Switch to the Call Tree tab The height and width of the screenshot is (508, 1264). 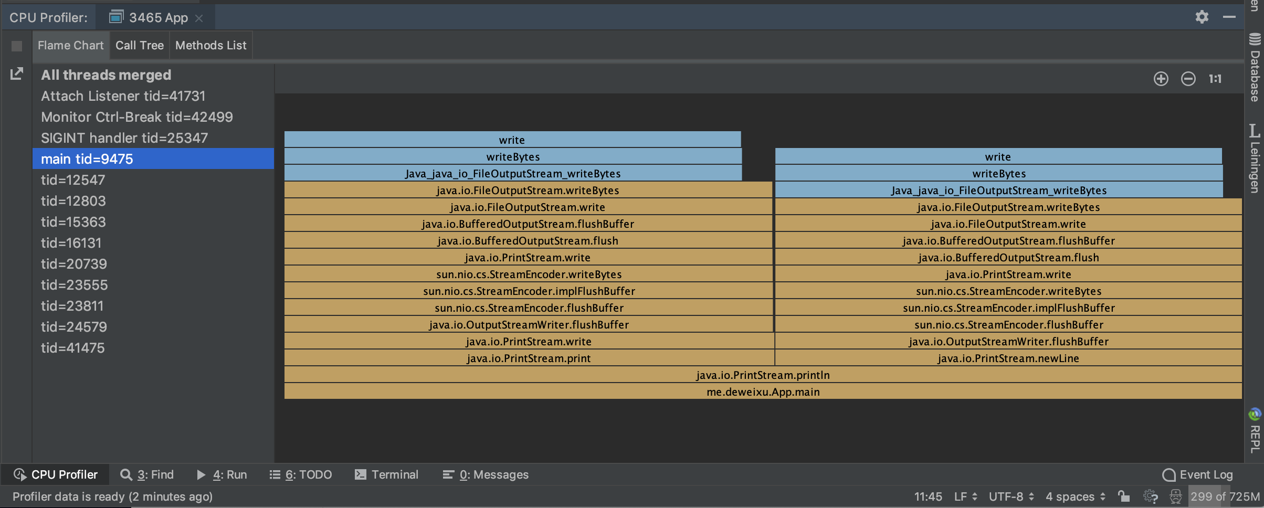[140, 46]
